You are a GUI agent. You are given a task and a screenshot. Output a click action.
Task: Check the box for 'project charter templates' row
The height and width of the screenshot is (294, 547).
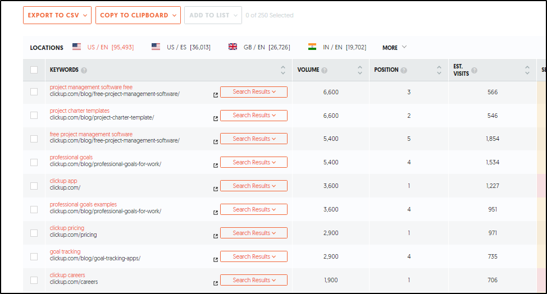pos(34,115)
